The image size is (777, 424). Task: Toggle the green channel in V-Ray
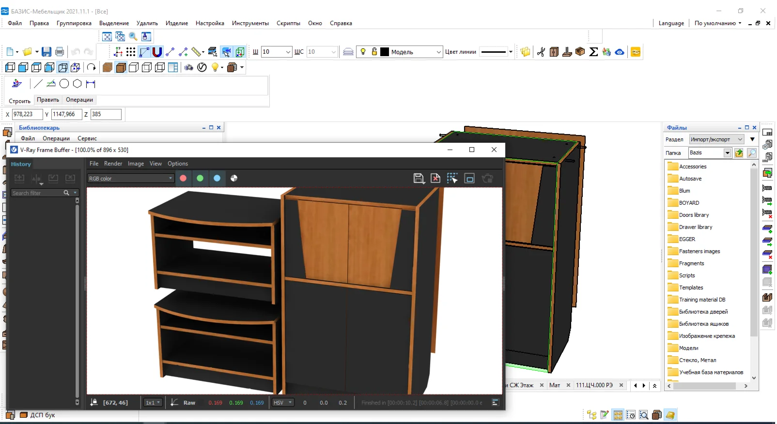[x=200, y=178]
